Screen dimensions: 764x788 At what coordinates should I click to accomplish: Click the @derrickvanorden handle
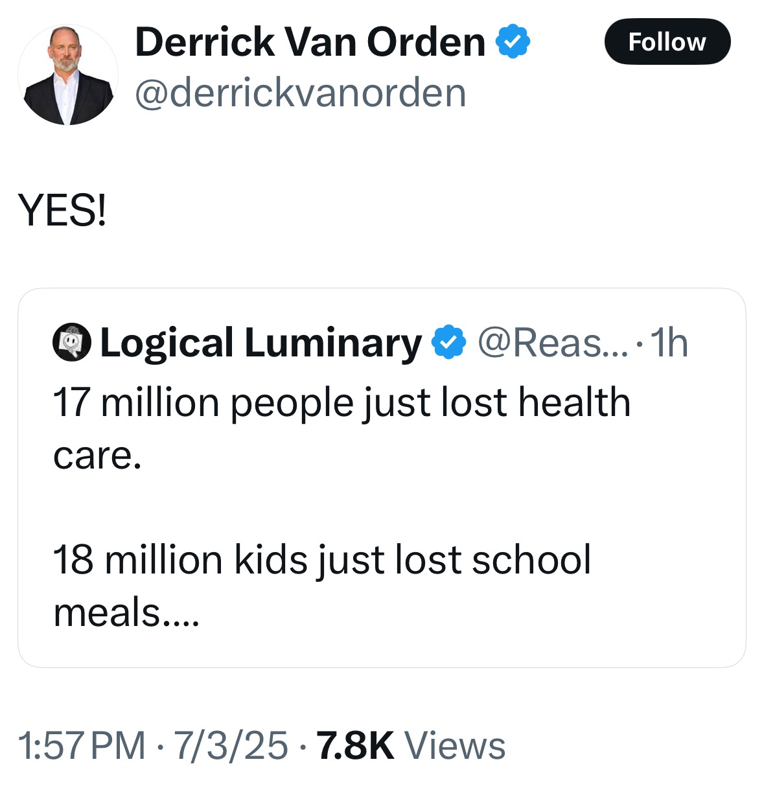pyautogui.click(x=300, y=93)
